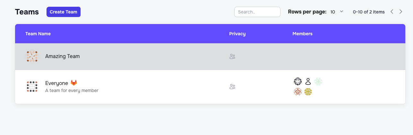Screen dimensions: 413x135
Task: Open the Amazing Team entry
Action: pyautogui.click(x=63, y=56)
